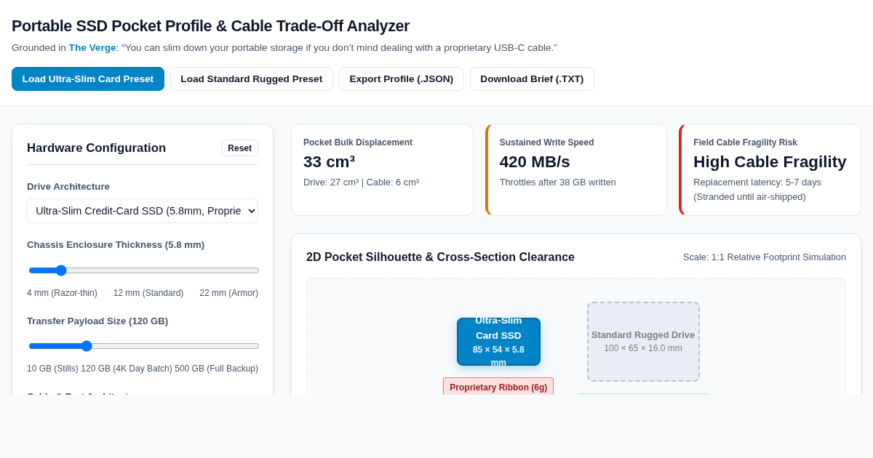
Task: Click the '2D Pocket Silhouette & Cross-Section Clearance' heading
Action: (x=440, y=257)
